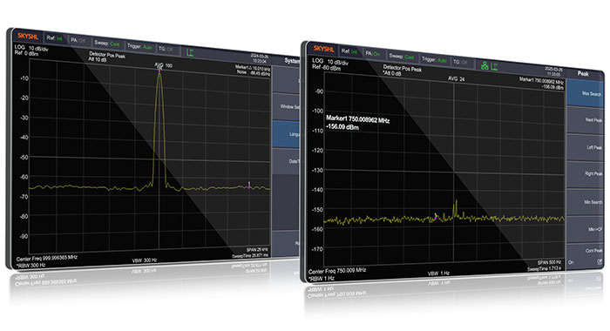The height and width of the screenshot is (331, 610).
Task: Click AVG 24 label on right screen
Action: pyautogui.click(x=456, y=78)
